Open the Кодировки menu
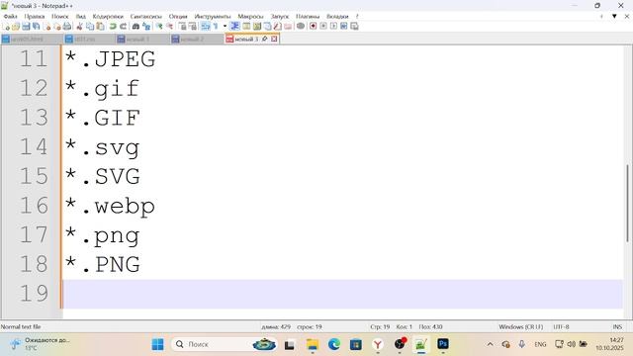This screenshot has width=633, height=356. click(x=108, y=16)
